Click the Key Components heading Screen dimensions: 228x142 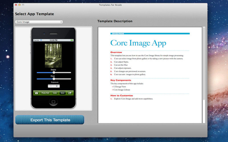pyautogui.click(x=121, y=80)
